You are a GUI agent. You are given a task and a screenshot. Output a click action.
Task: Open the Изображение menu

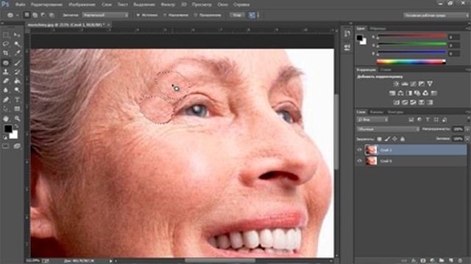click(x=82, y=4)
